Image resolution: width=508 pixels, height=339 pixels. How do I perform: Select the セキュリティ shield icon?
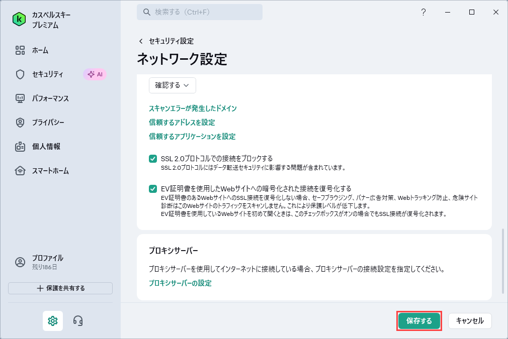coord(20,74)
